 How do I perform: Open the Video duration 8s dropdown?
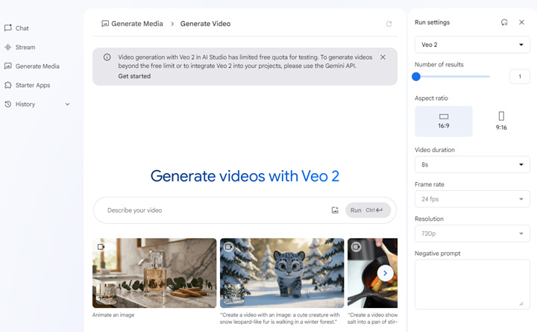coord(472,164)
